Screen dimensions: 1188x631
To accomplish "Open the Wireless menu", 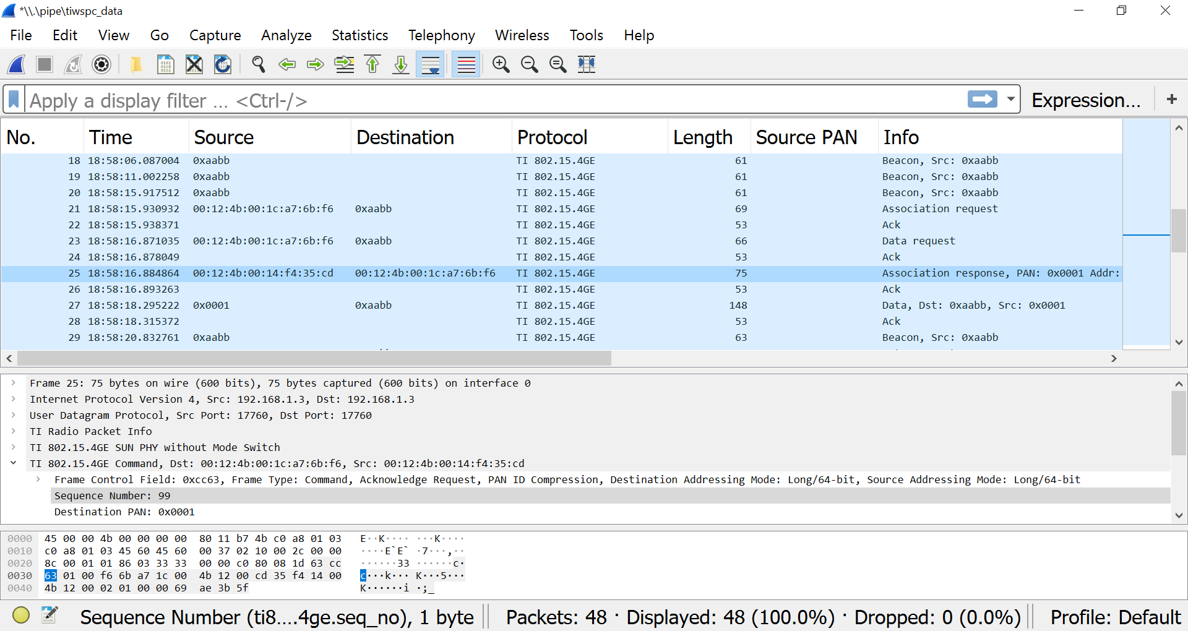I will (522, 35).
